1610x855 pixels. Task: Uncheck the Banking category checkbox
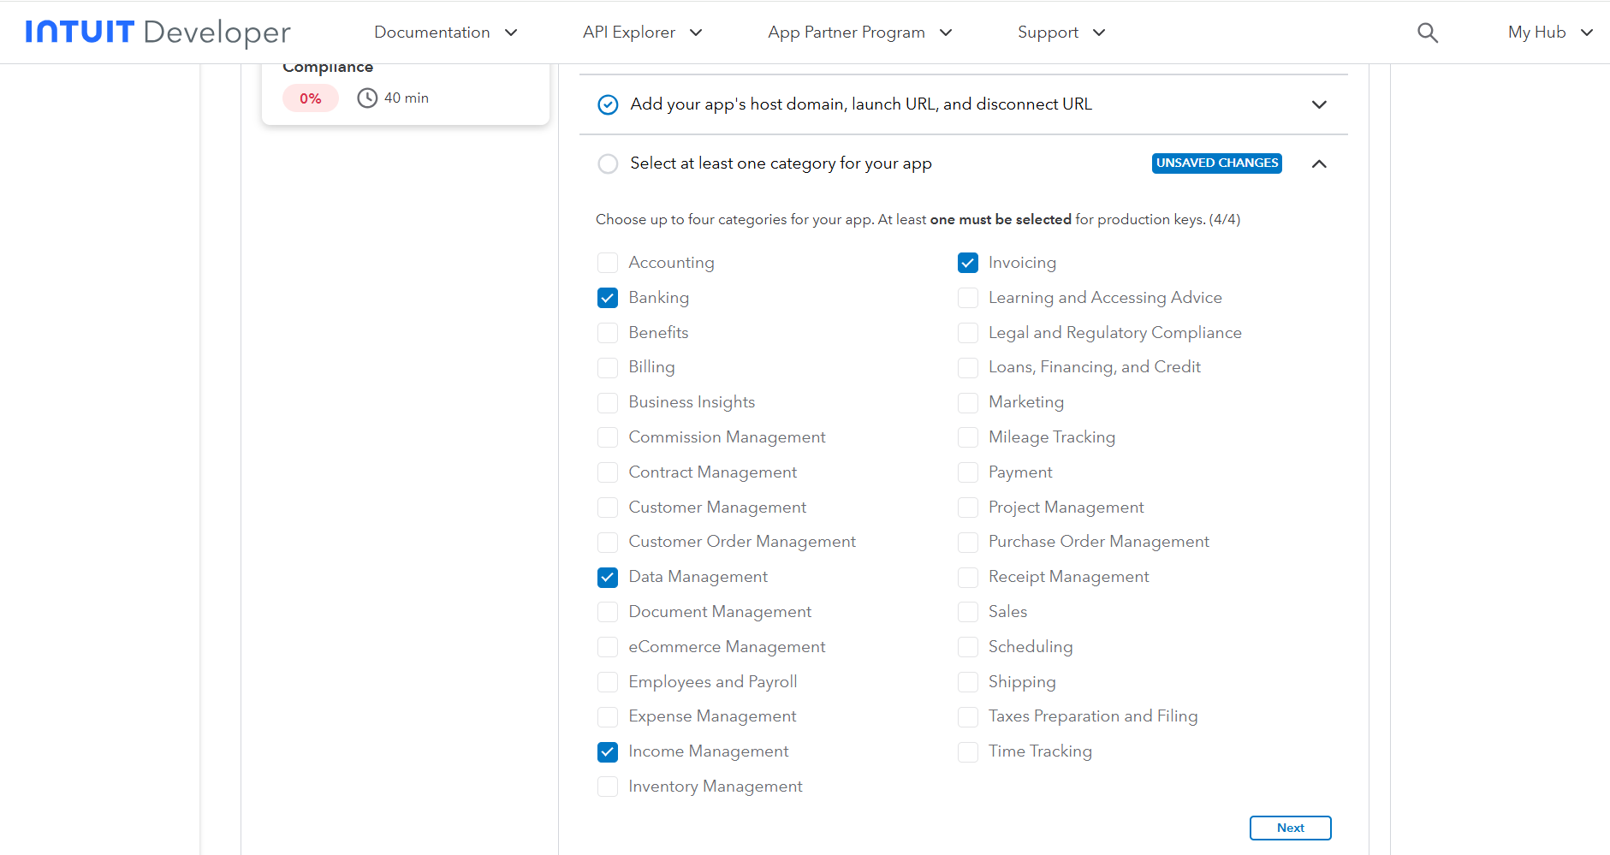(608, 298)
